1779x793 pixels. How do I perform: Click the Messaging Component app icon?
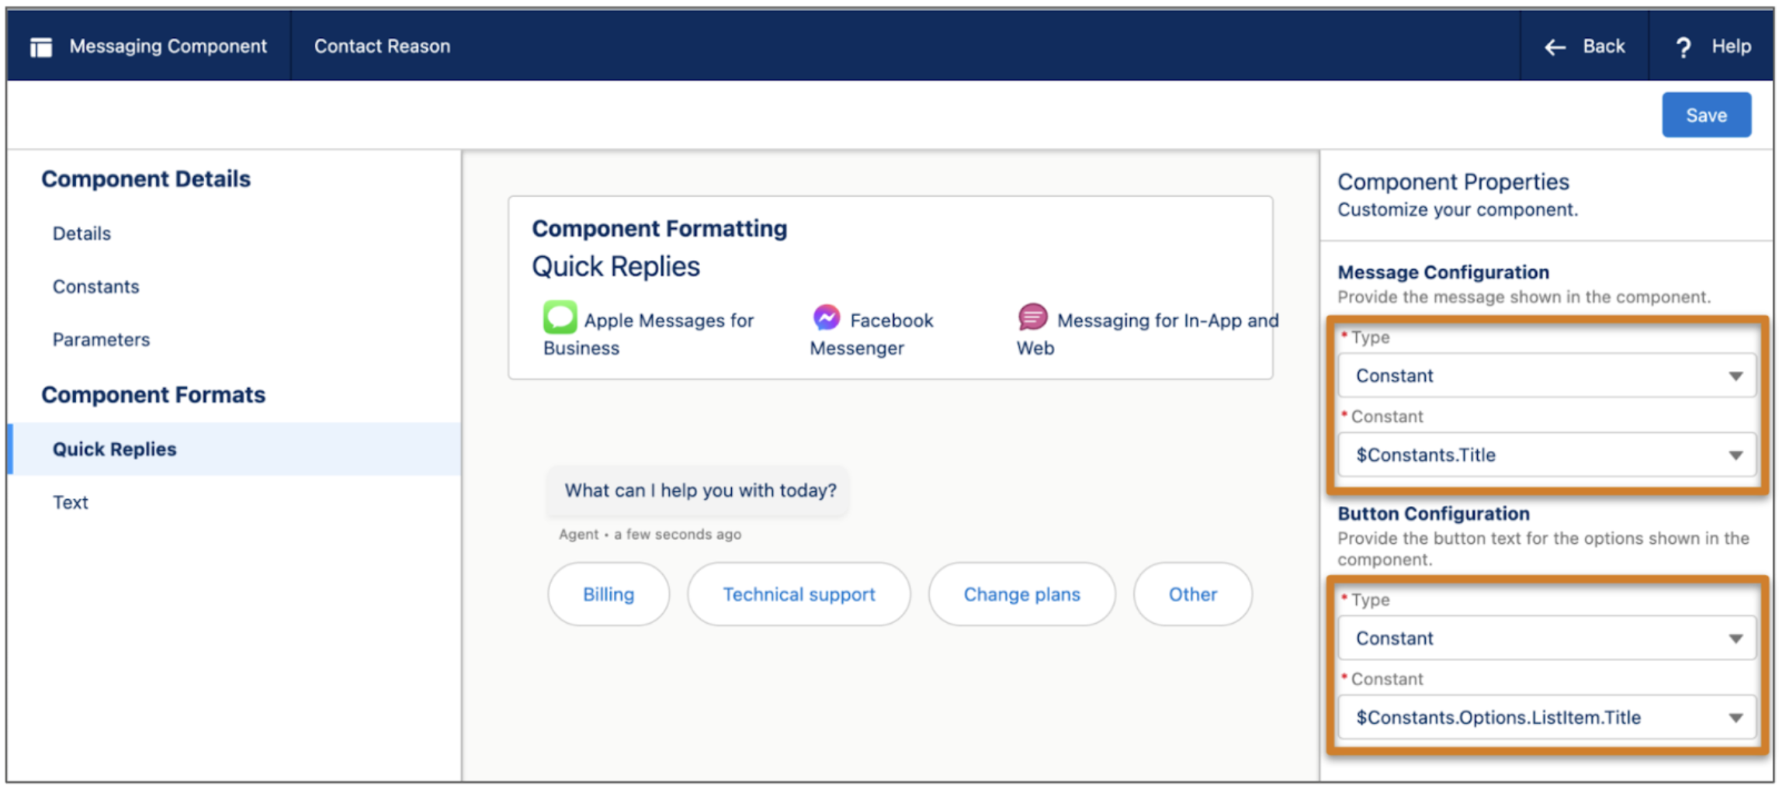click(42, 46)
